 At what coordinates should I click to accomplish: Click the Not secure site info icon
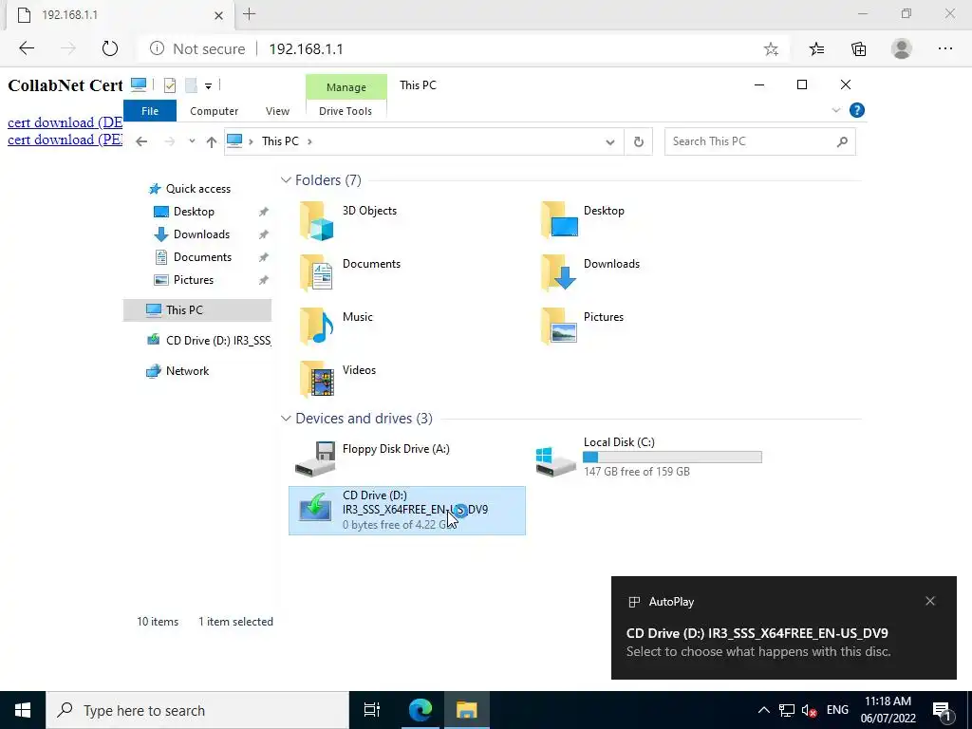point(157,48)
